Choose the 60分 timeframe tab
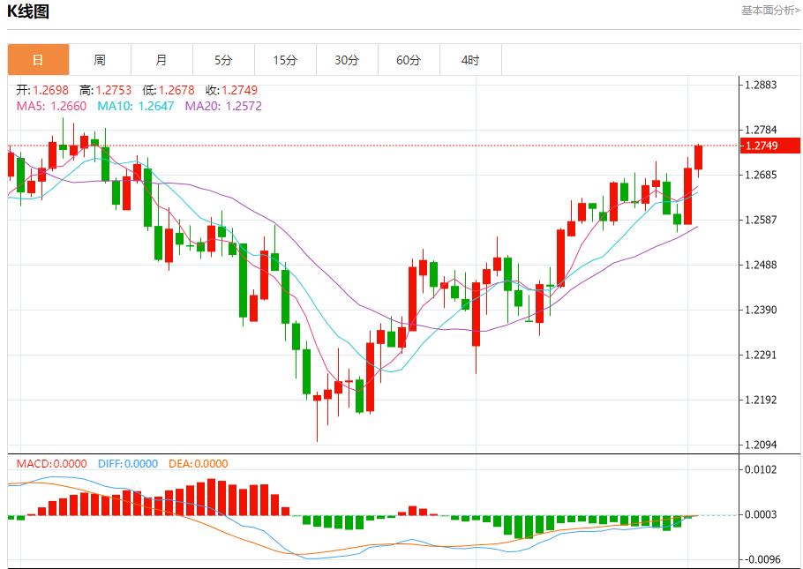803x569 pixels. tap(409, 60)
